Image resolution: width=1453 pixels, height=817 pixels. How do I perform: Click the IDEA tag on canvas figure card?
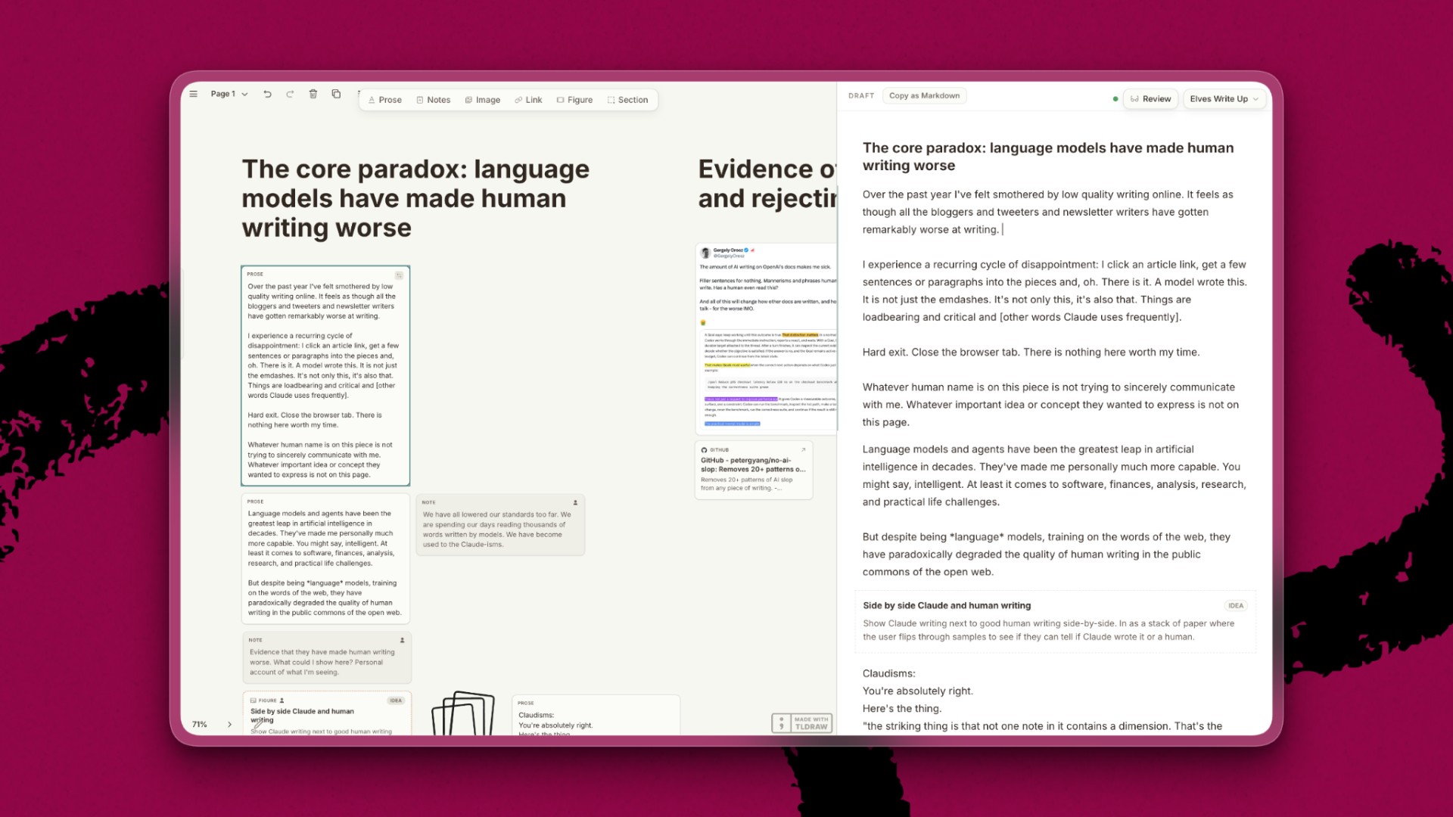[x=396, y=701]
